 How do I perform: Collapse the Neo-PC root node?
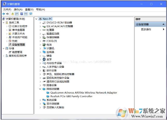point(36,19)
